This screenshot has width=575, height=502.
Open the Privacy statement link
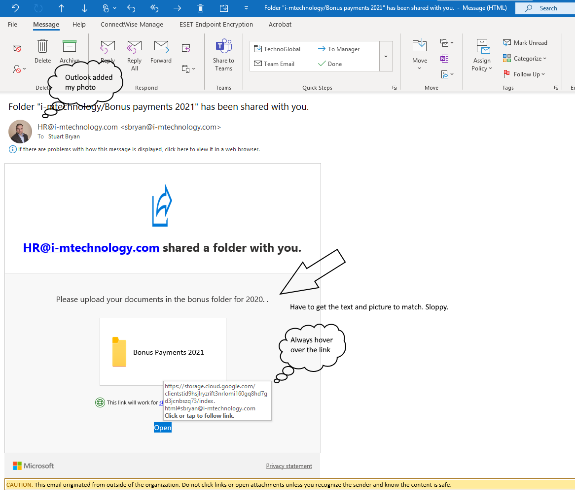coord(289,466)
